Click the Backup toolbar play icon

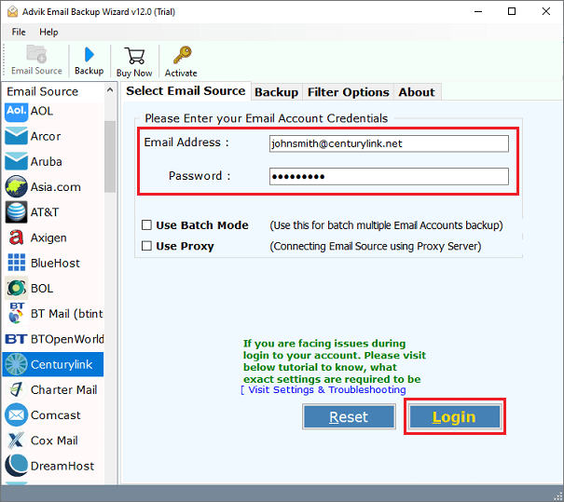click(x=89, y=55)
